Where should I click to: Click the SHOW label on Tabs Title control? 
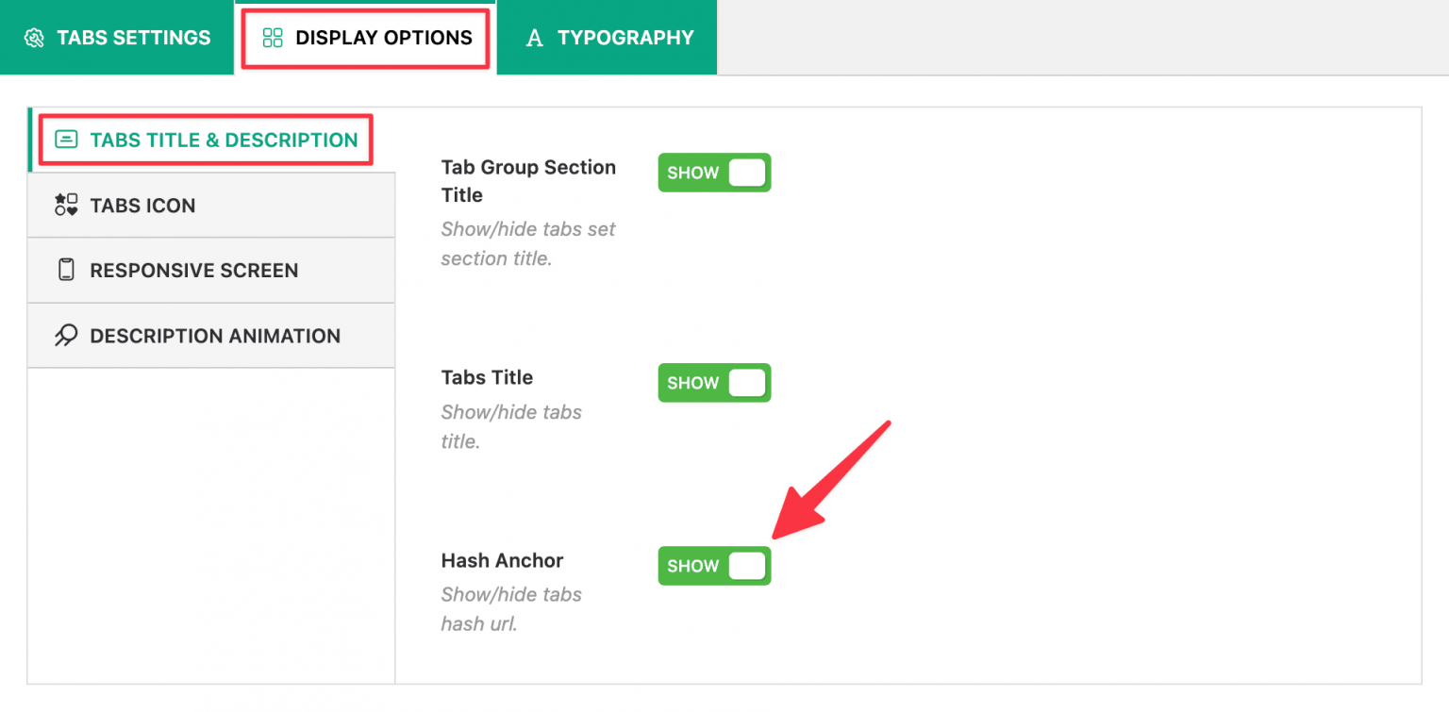click(x=692, y=383)
